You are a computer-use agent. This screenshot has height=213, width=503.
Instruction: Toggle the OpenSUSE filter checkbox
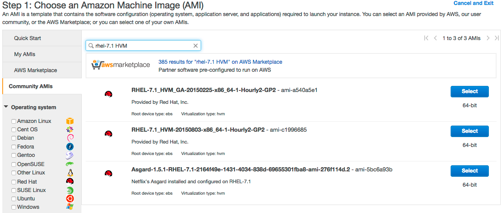(x=14, y=165)
